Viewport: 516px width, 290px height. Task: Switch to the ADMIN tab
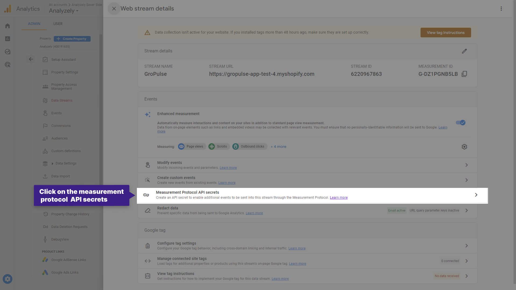point(34,24)
